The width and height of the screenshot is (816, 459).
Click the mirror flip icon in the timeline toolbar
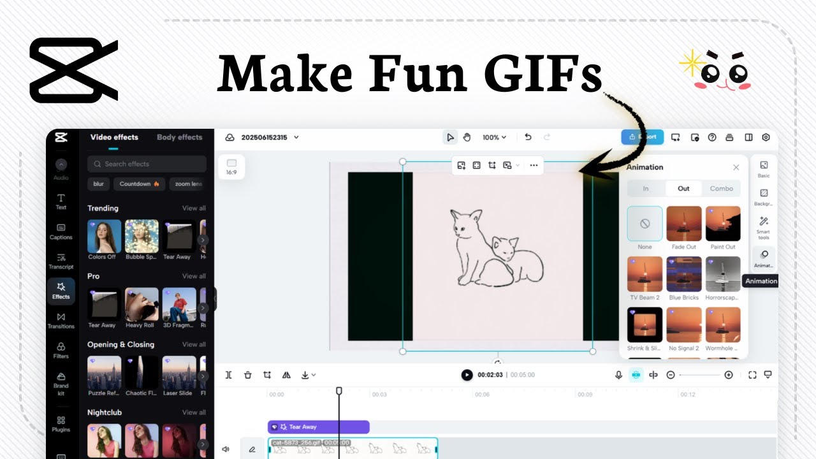pos(286,375)
